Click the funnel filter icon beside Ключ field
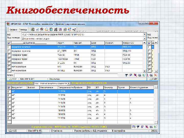The width and height of the screenshot is (184, 138). click(126, 75)
